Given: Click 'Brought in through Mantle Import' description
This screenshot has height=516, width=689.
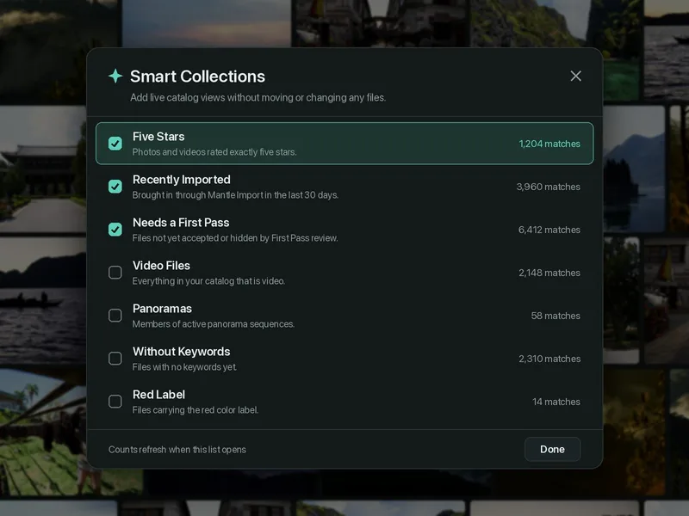Looking at the screenshot, I should [235, 195].
